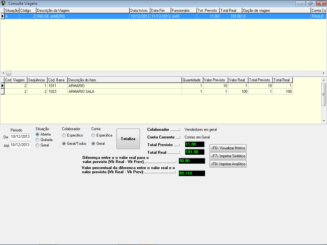
Task: Click the Valor Real column header
Action: (x=238, y=80)
